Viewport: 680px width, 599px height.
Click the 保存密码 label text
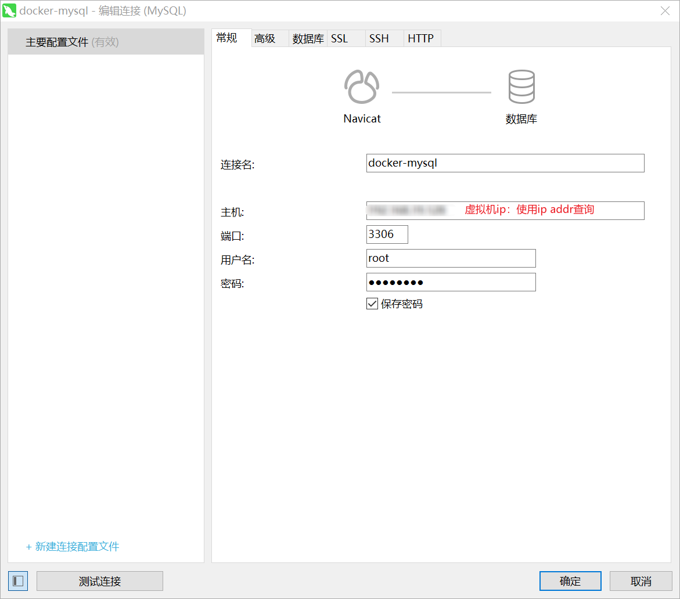click(x=402, y=304)
